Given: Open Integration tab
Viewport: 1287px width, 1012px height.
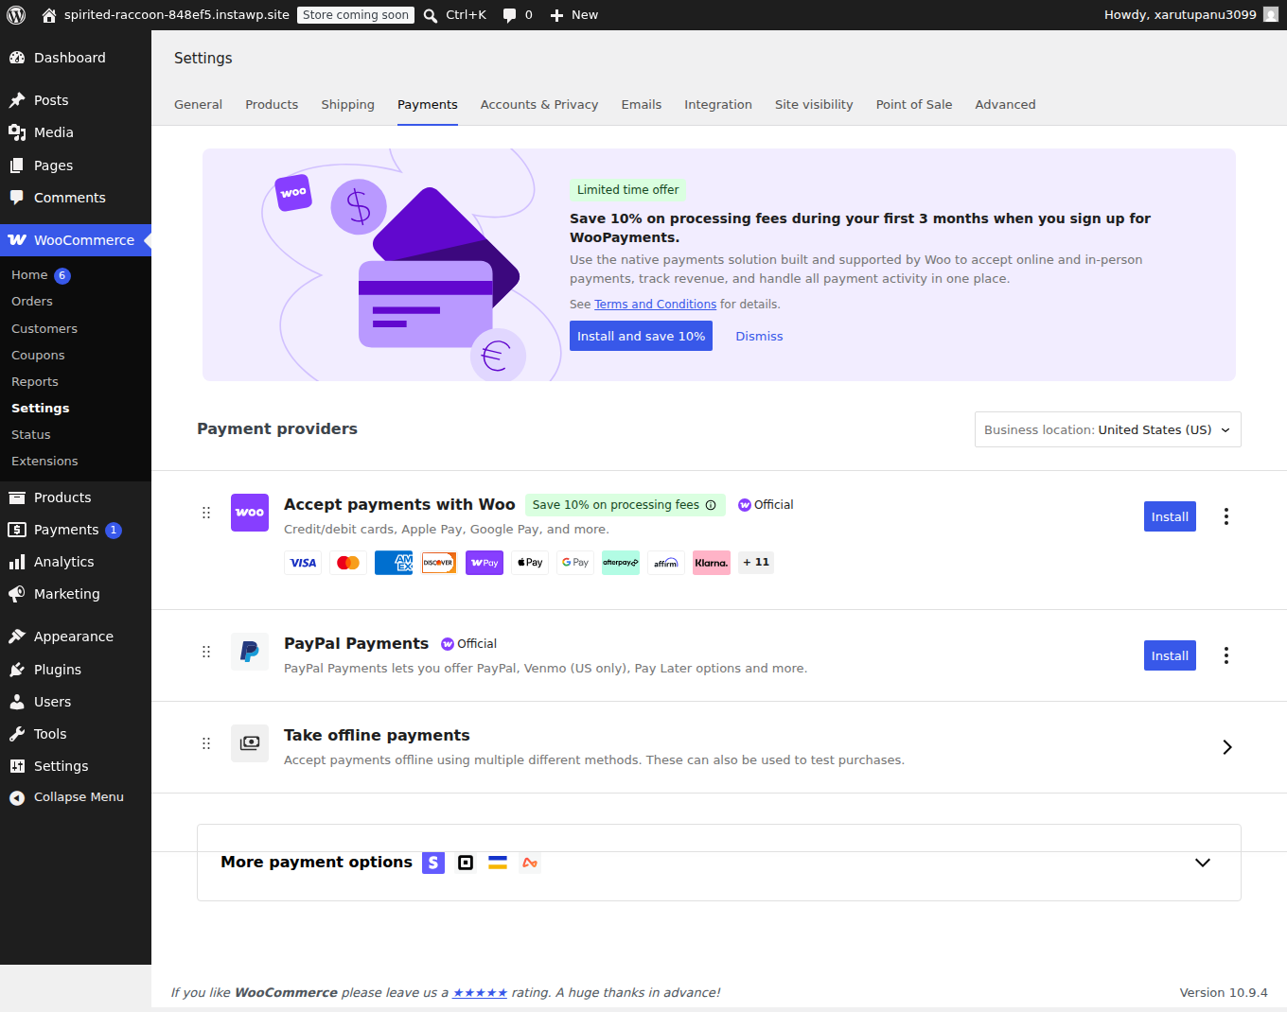Looking at the screenshot, I should point(718,105).
